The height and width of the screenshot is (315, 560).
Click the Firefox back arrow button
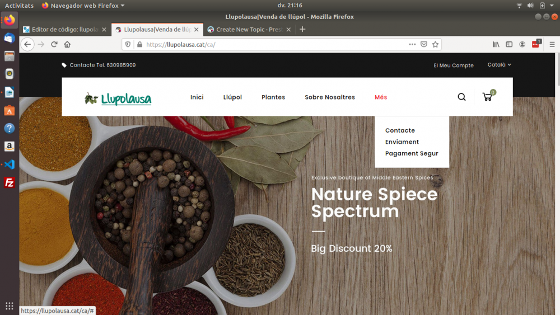[x=27, y=45]
